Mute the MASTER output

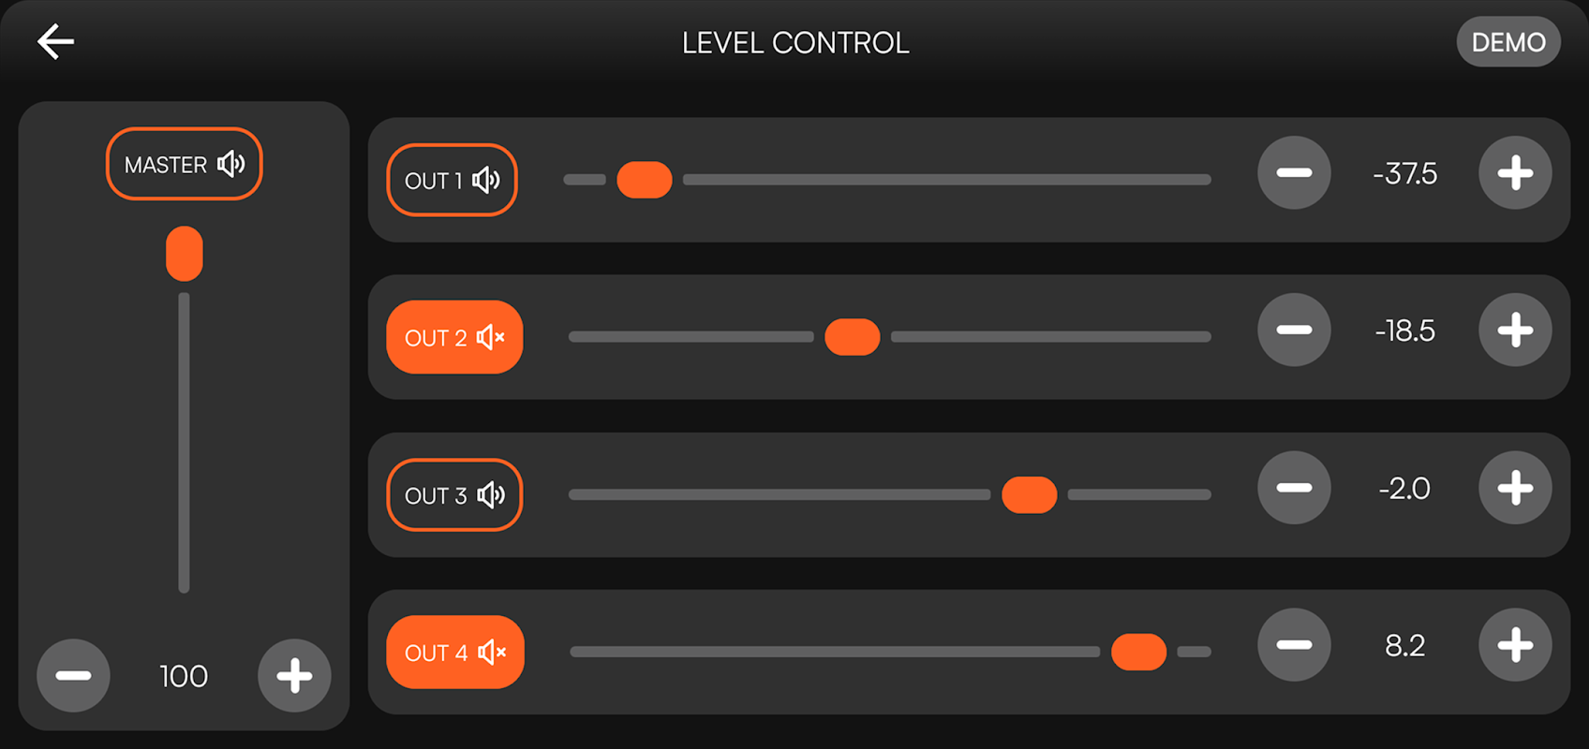click(x=185, y=164)
